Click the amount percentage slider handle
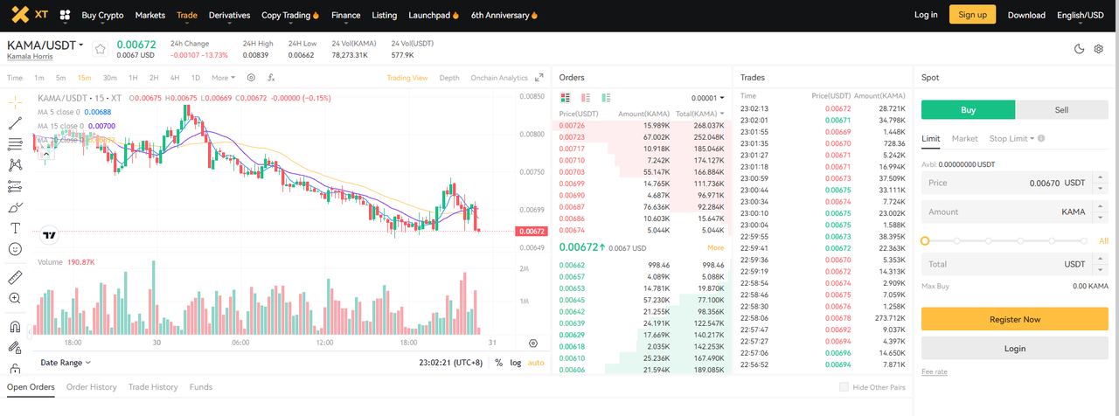 925,240
